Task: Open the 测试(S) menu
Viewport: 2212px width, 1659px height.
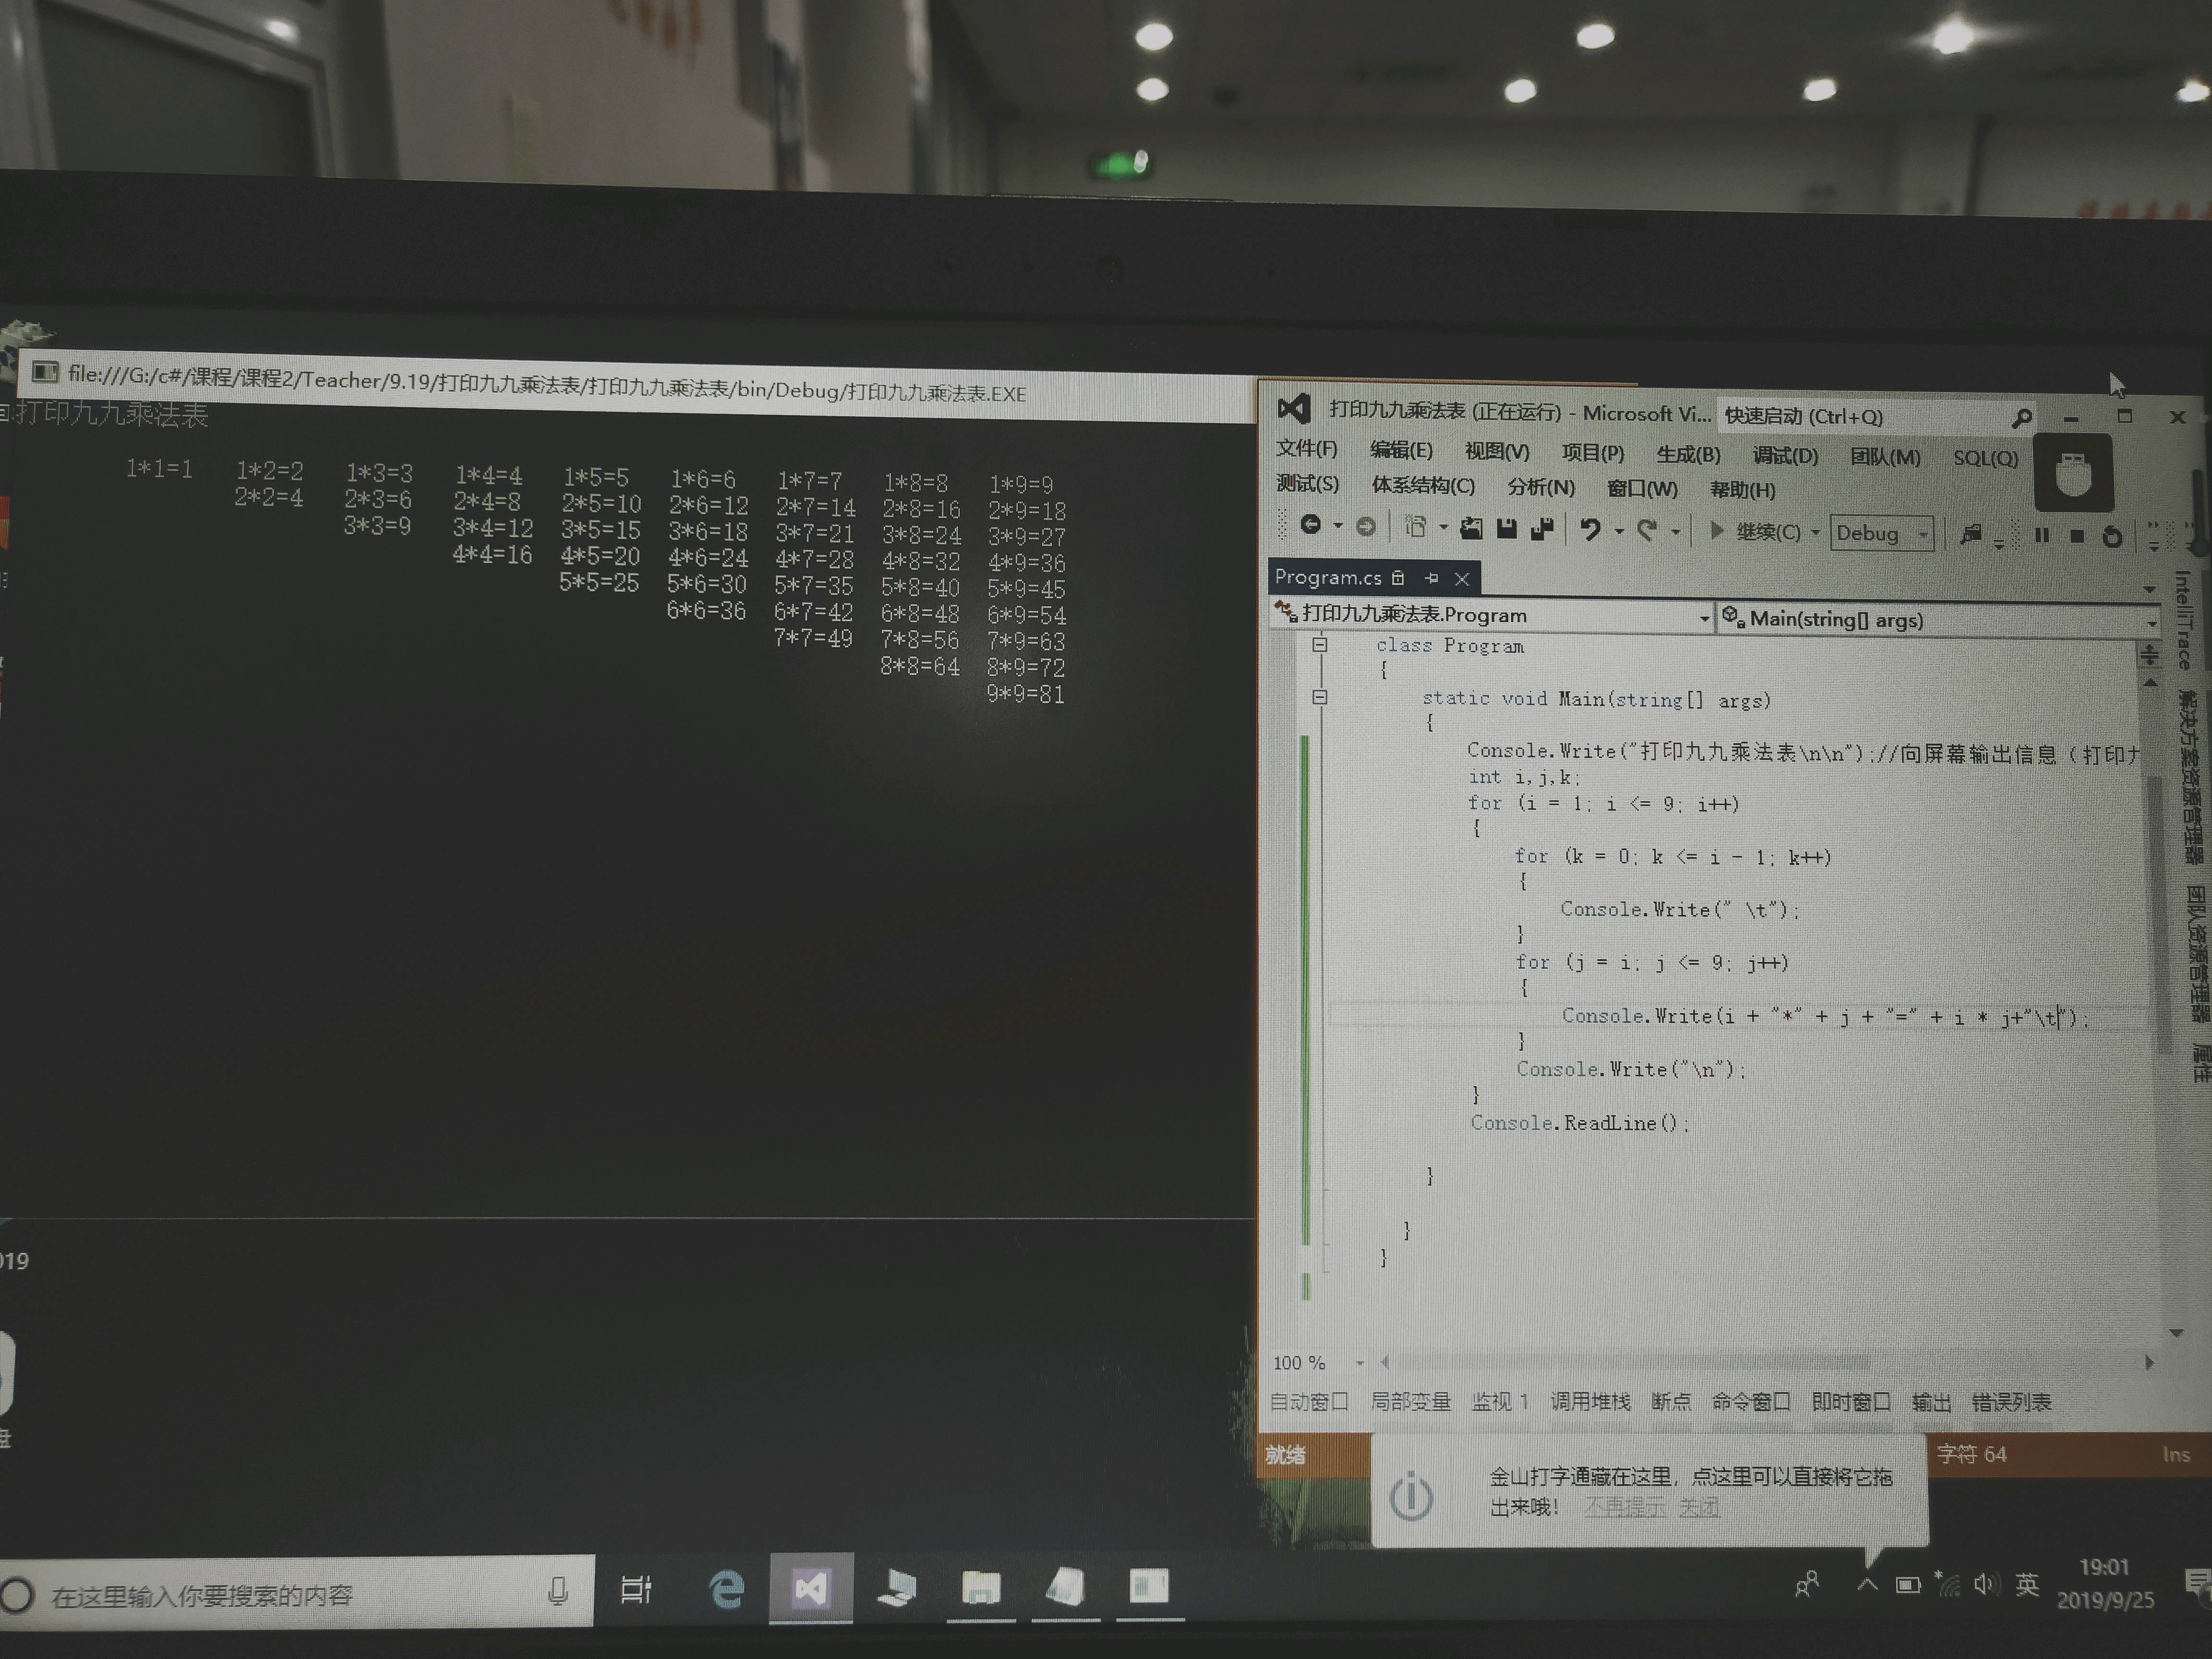Action: pyautogui.click(x=1307, y=483)
